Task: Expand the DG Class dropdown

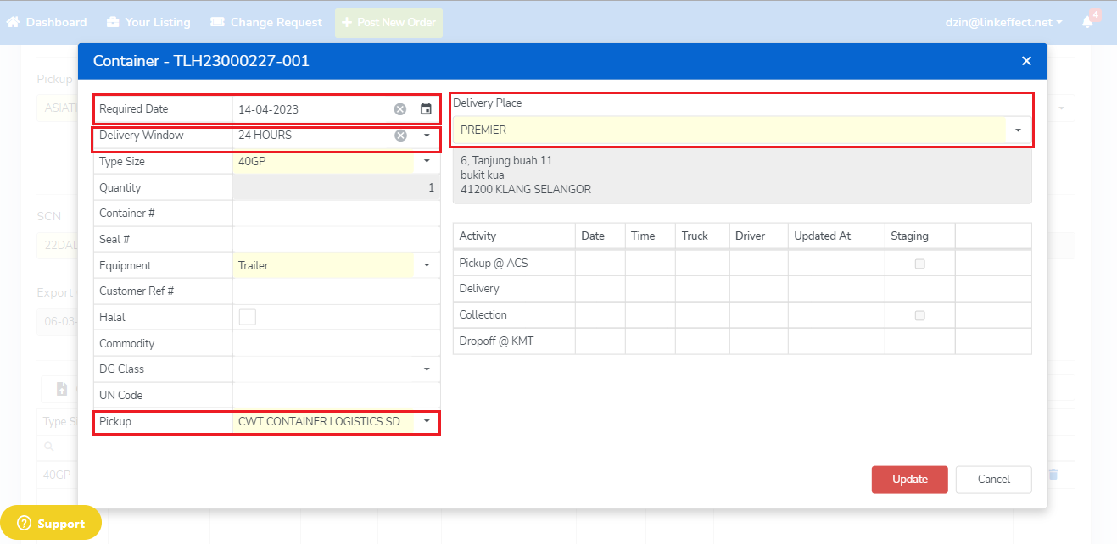Action: click(427, 369)
